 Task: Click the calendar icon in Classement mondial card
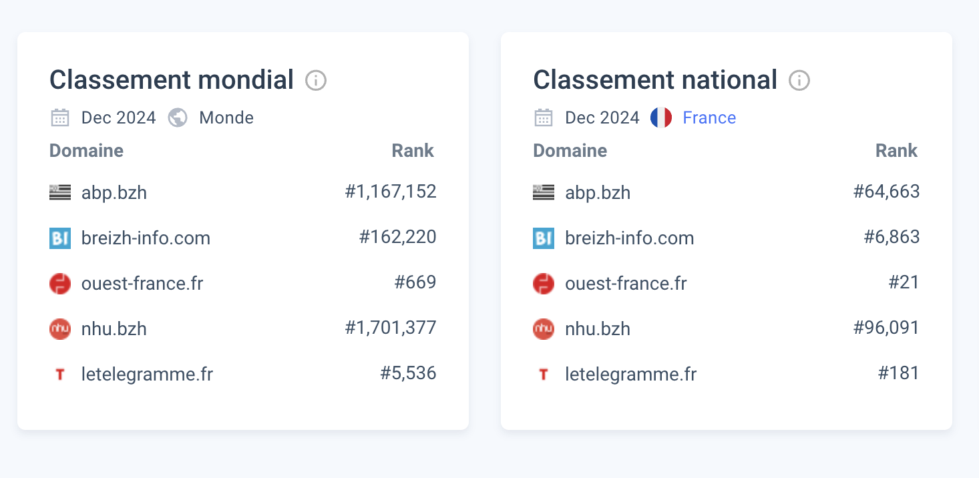coord(60,117)
